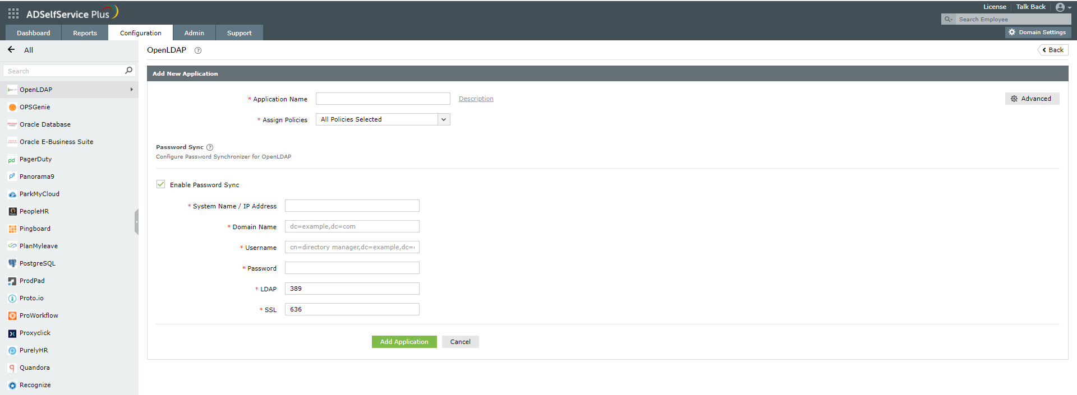Click the OpenLDAP help question icon

[198, 50]
